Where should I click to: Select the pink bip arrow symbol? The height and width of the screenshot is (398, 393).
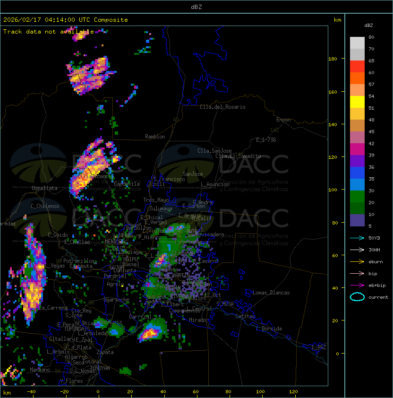(357, 273)
